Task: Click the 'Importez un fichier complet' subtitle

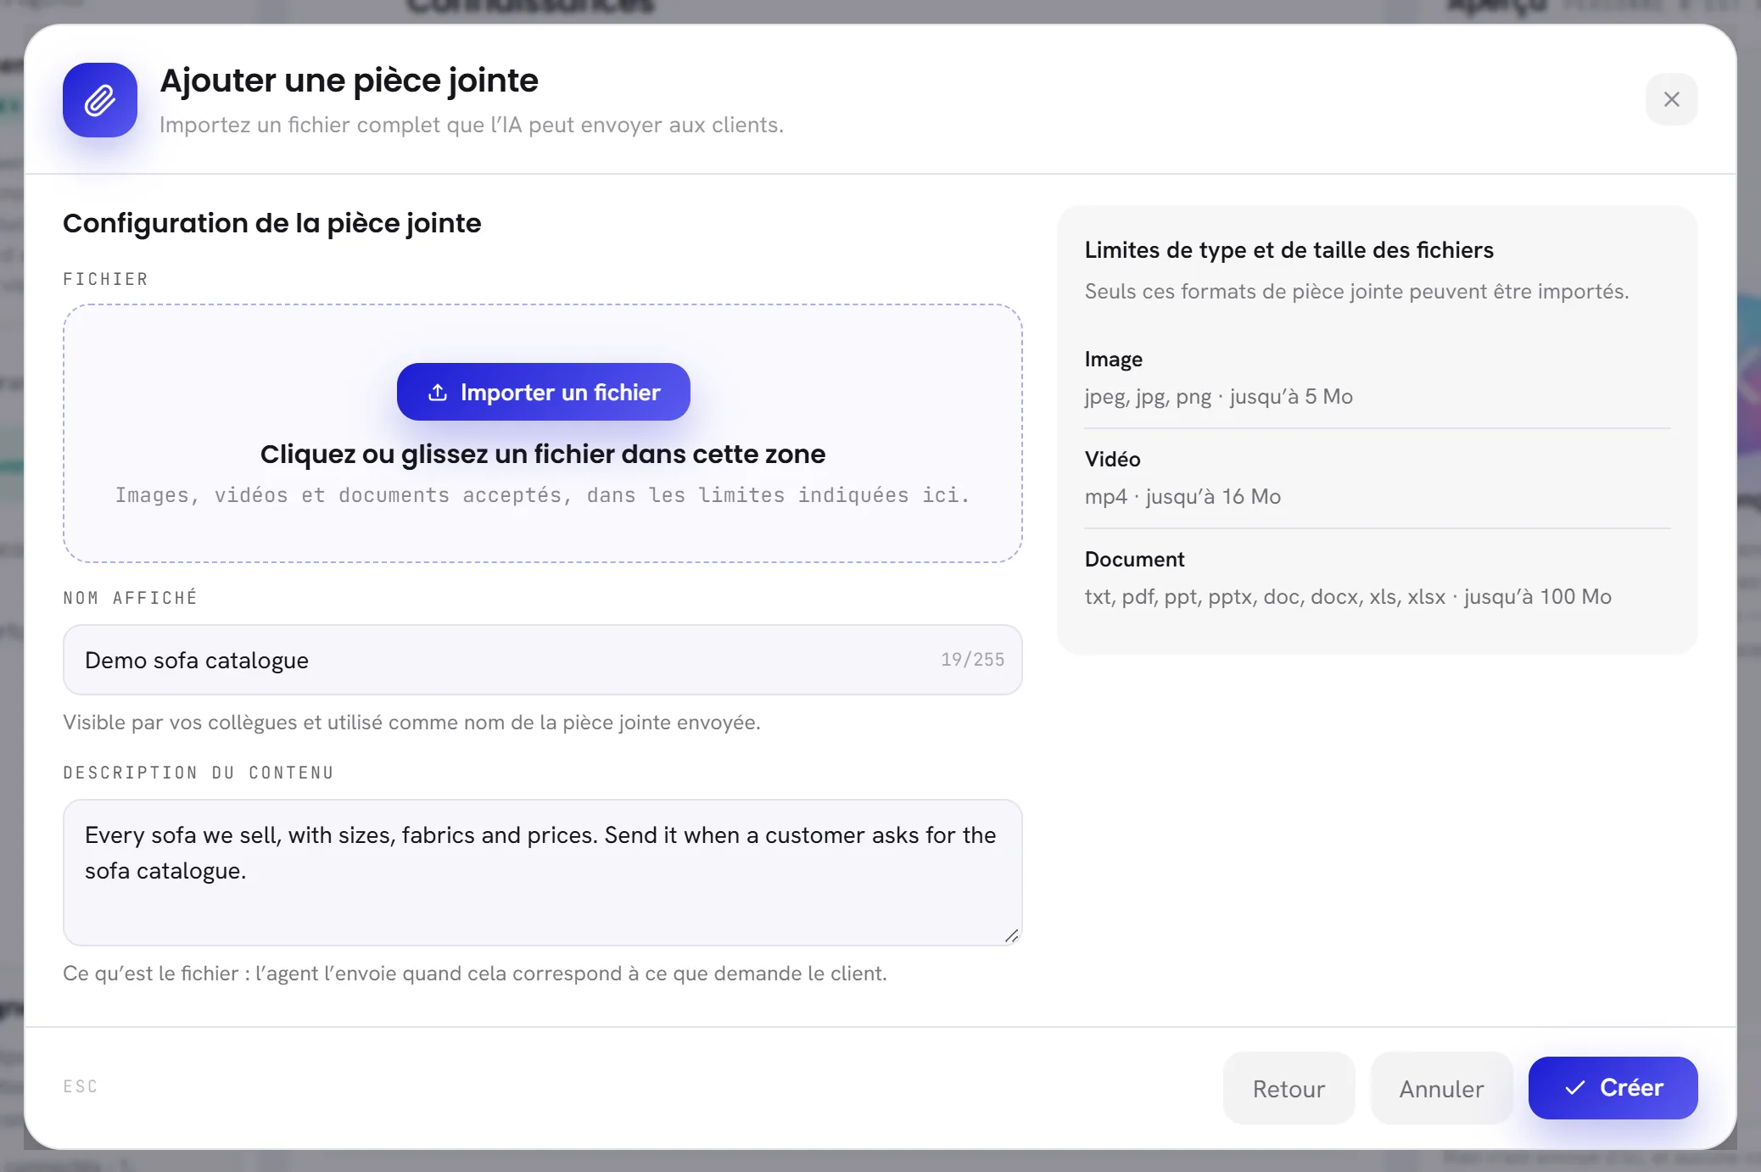Action: click(472, 125)
